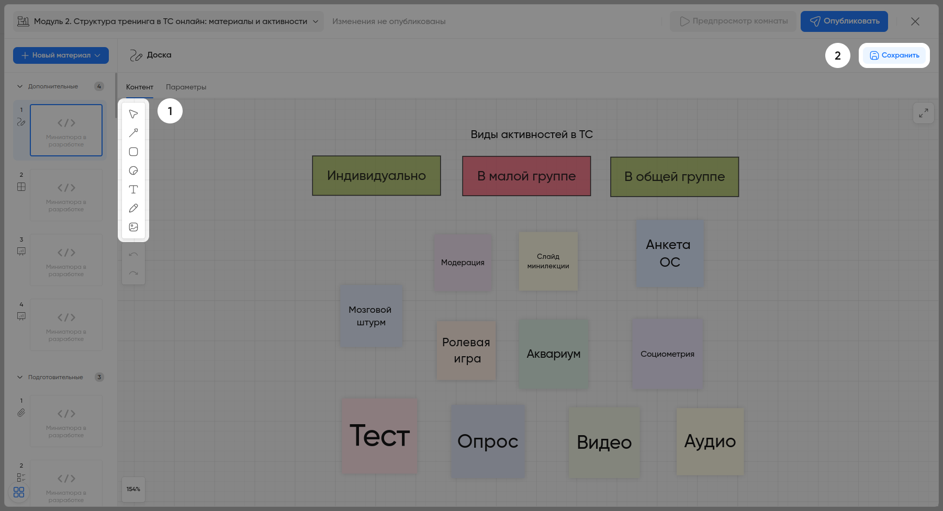
Task: Click the redo arrow icon
Action: (133, 274)
